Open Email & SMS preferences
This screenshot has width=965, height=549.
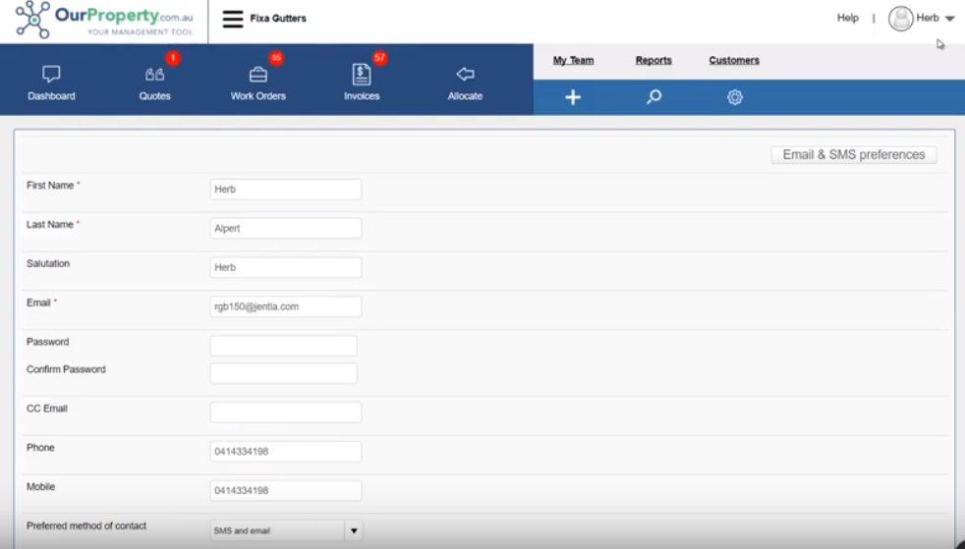click(x=854, y=155)
